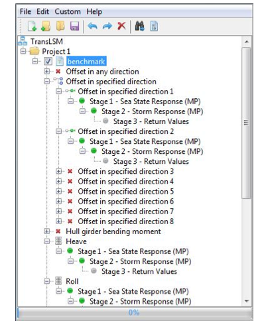Image resolution: width=264 pixels, height=321 pixels.
Task: Expand Hull girder bending moment node
Action: pyautogui.click(x=46, y=231)
